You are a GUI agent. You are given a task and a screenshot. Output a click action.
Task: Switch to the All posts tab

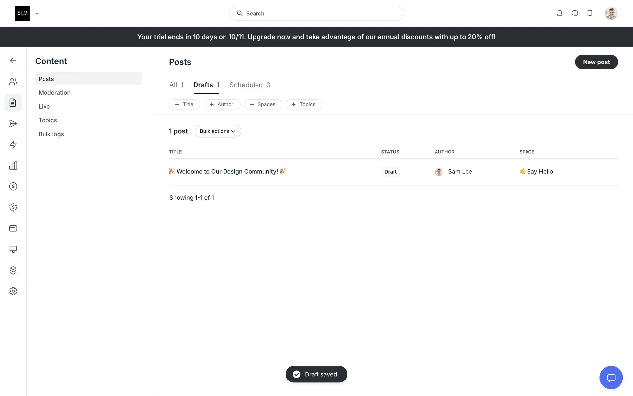(176, 85)
